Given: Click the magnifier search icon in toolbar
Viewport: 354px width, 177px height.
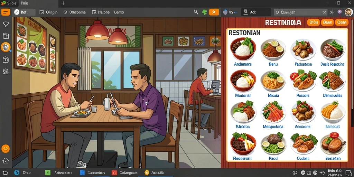Looking at the screenshot, I should point(196,12).
